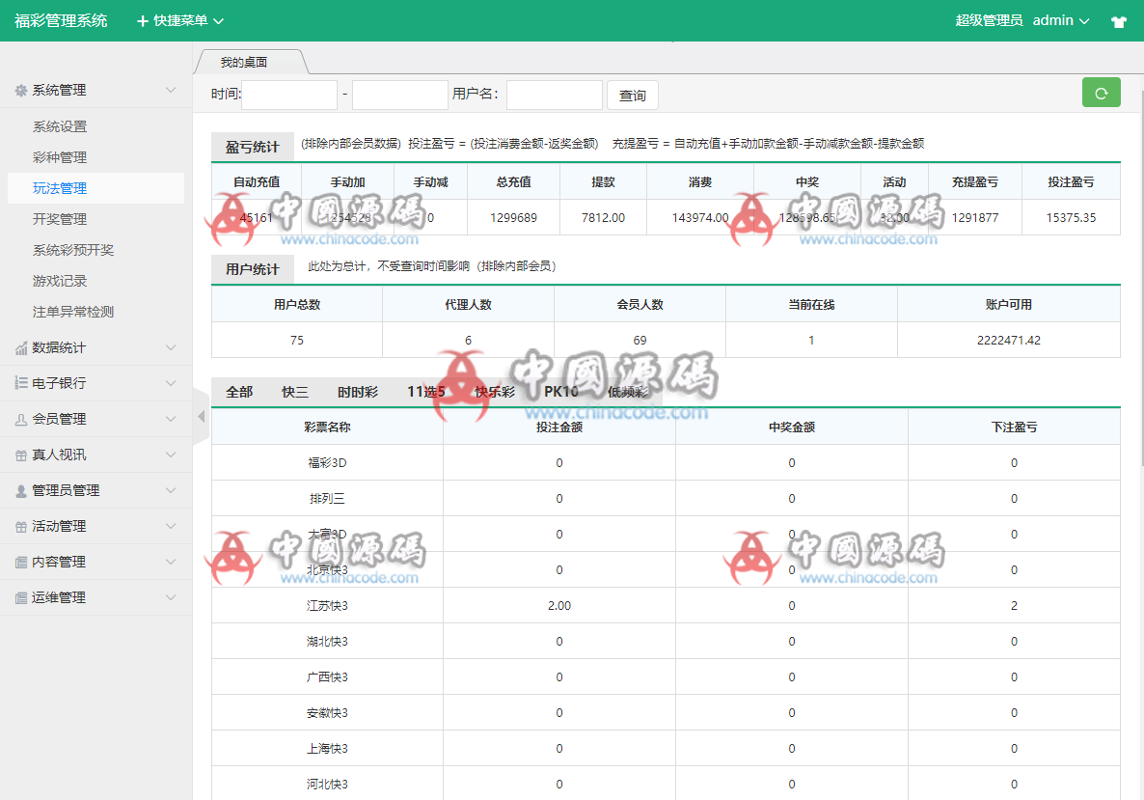Focus the start time input field
Screen dimensions: 1144x800
289,95
